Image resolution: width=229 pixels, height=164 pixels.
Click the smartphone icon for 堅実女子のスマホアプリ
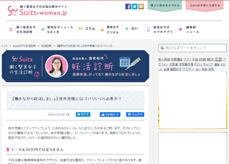click(148, 29)
